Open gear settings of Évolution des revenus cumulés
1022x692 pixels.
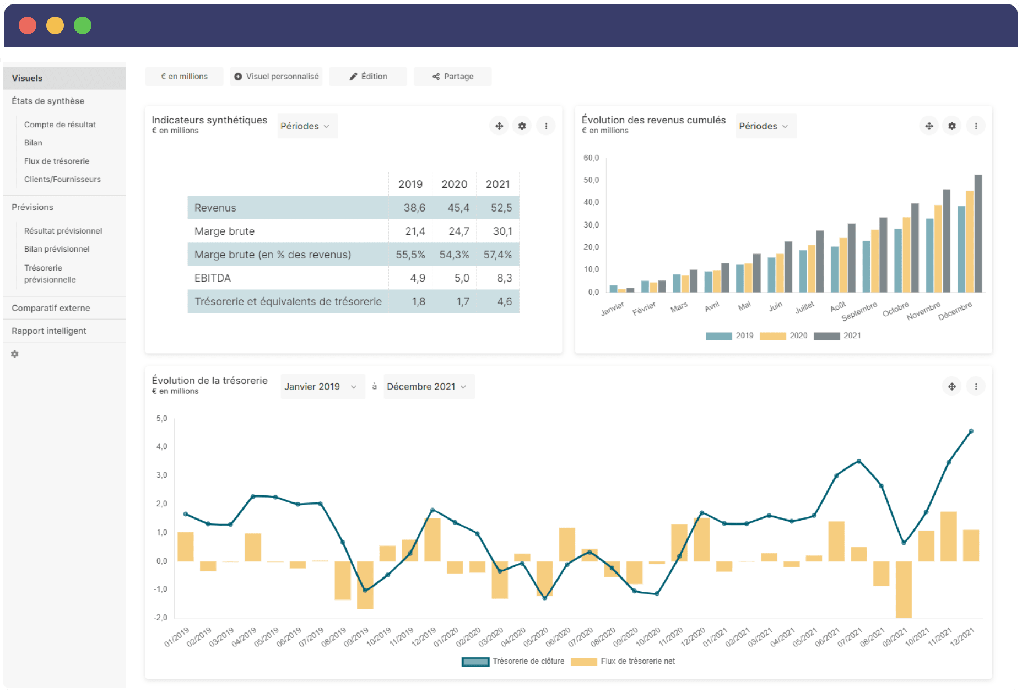point(952,126)
